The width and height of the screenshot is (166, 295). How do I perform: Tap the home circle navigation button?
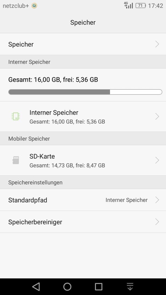(x=67, y=287)
